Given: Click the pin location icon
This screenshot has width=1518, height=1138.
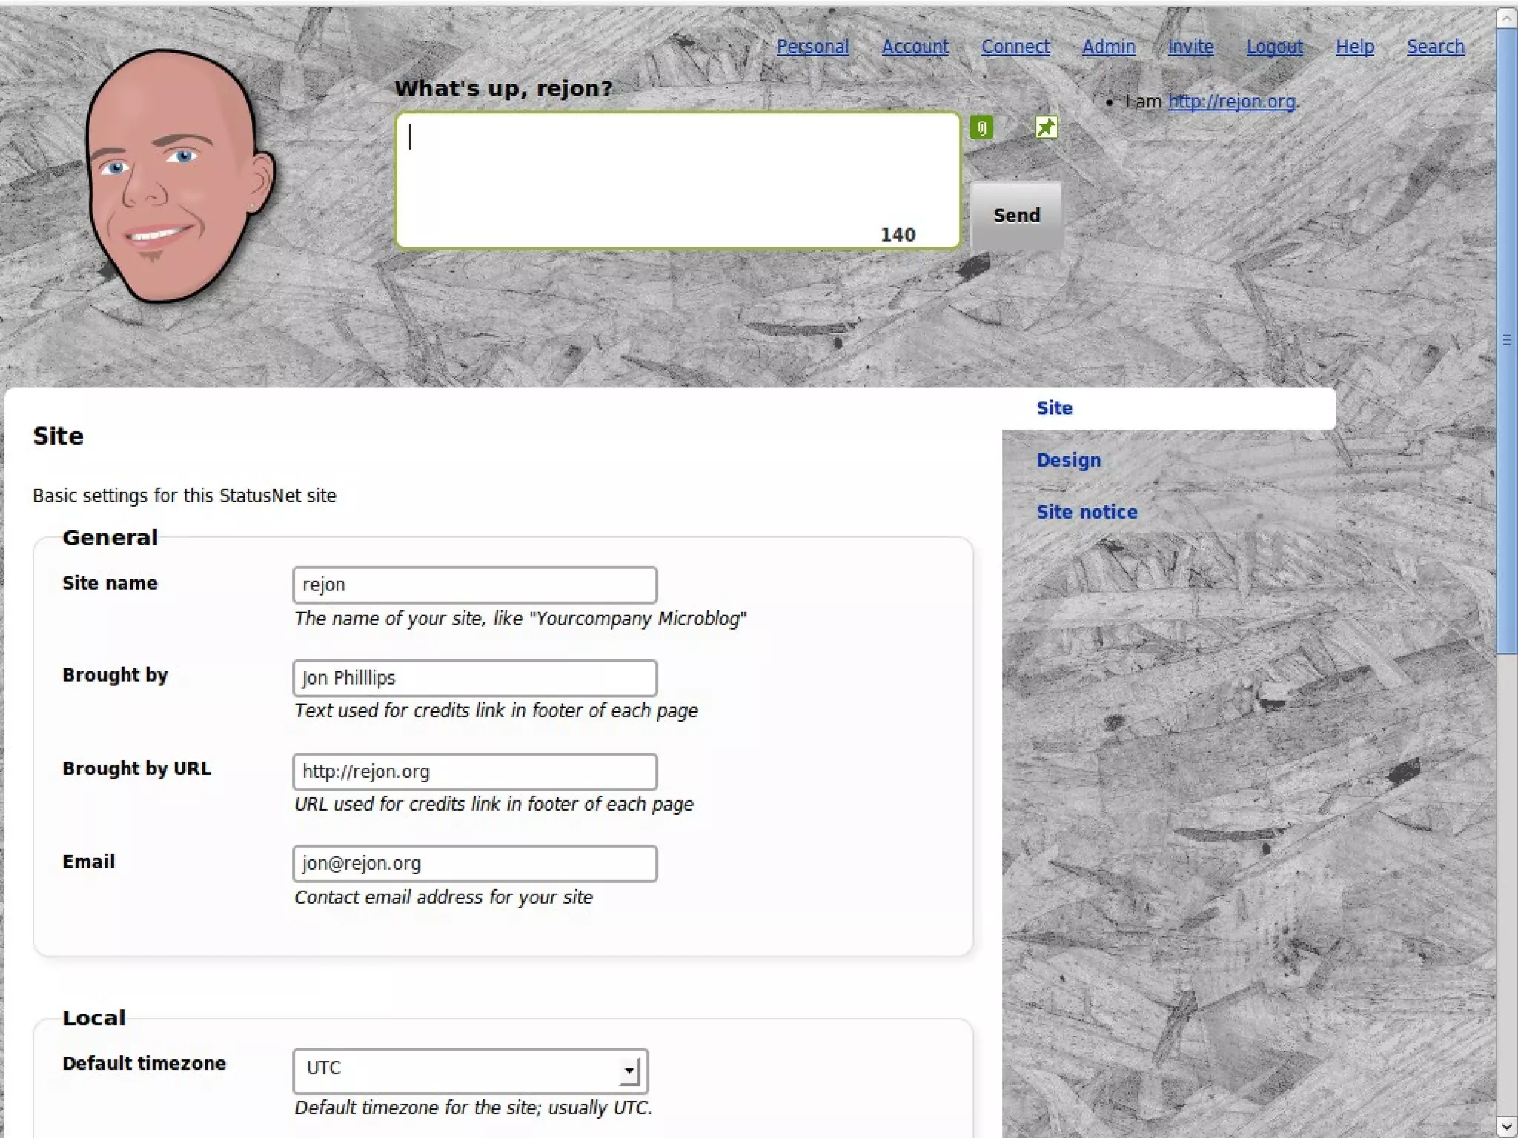Looking at the screenshot, I should point(1045,127).
